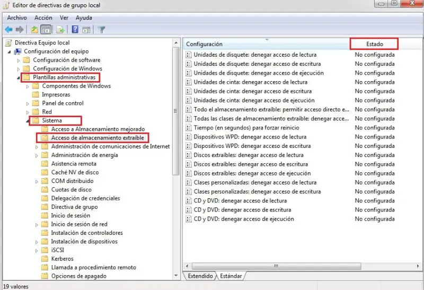Select Unidades de cinta: denegar acceso de ejecución

(x=254, y=100)
